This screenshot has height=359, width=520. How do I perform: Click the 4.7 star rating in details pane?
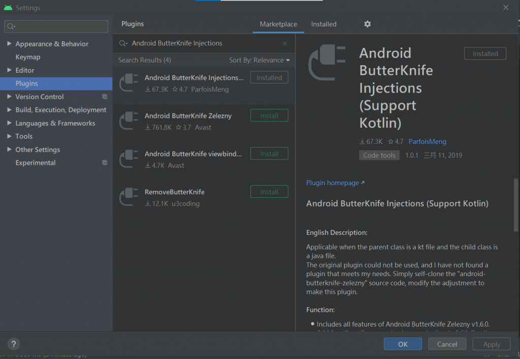point(396,142)
